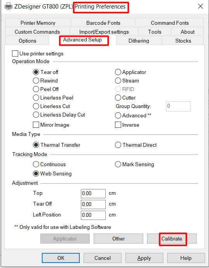209x268 pixels.
Task: Switch to the Printer Memory tab
Action: point(38,23)
